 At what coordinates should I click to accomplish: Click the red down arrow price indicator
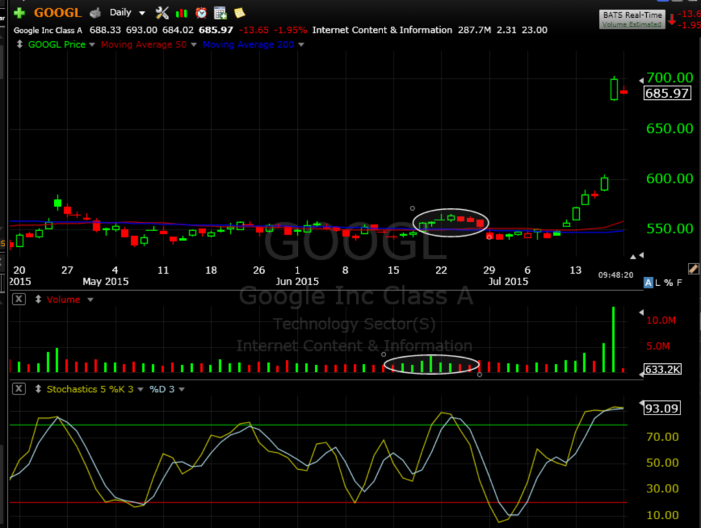671,20
